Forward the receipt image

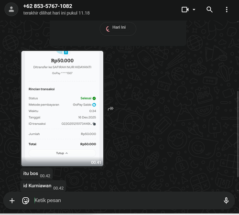110,108
